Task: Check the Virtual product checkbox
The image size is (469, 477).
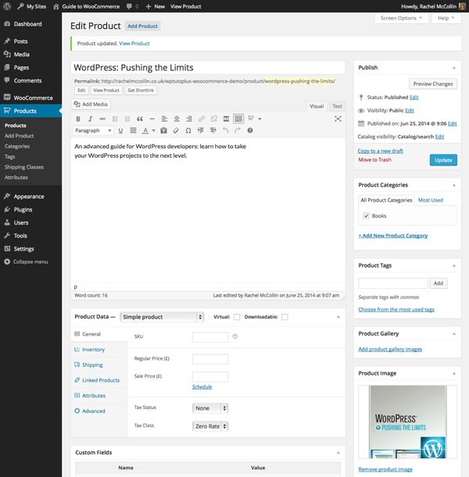Action: 237,317
